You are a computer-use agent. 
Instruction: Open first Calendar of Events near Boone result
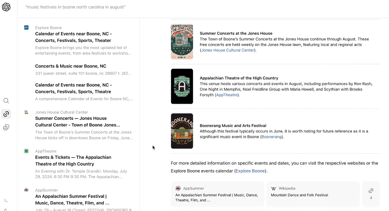click(73, 37)
